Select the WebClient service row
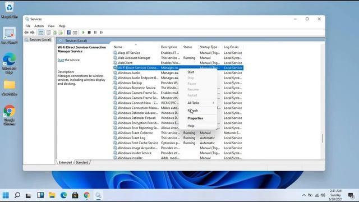Image resolution: width=359 pixels, height=202 pixels. [178, 63]
